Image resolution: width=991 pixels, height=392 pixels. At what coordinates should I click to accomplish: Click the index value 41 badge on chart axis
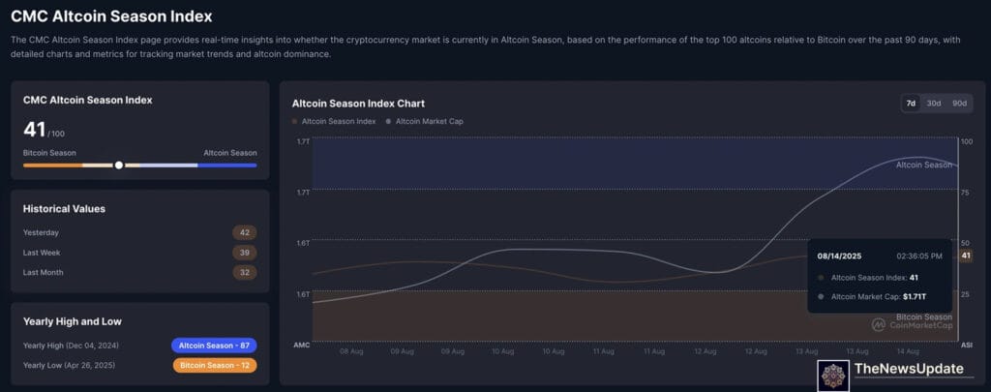(x=965, y=256)
